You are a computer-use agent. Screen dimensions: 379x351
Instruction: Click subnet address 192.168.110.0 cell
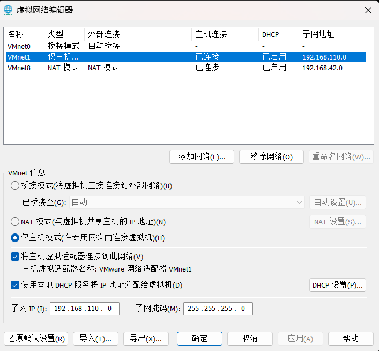(324, 57)
